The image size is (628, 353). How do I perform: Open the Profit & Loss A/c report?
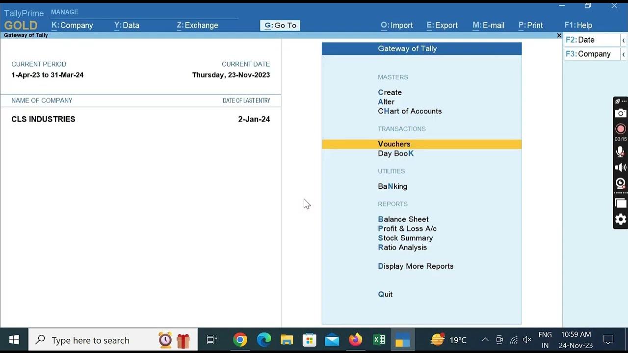tap(407, 228)
